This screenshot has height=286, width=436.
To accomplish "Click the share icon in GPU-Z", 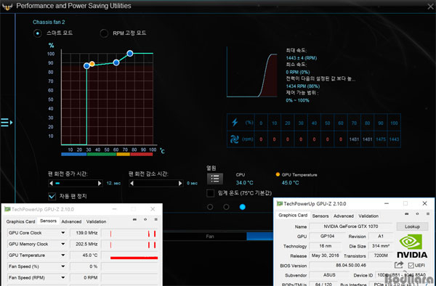I will pos(399,265).
